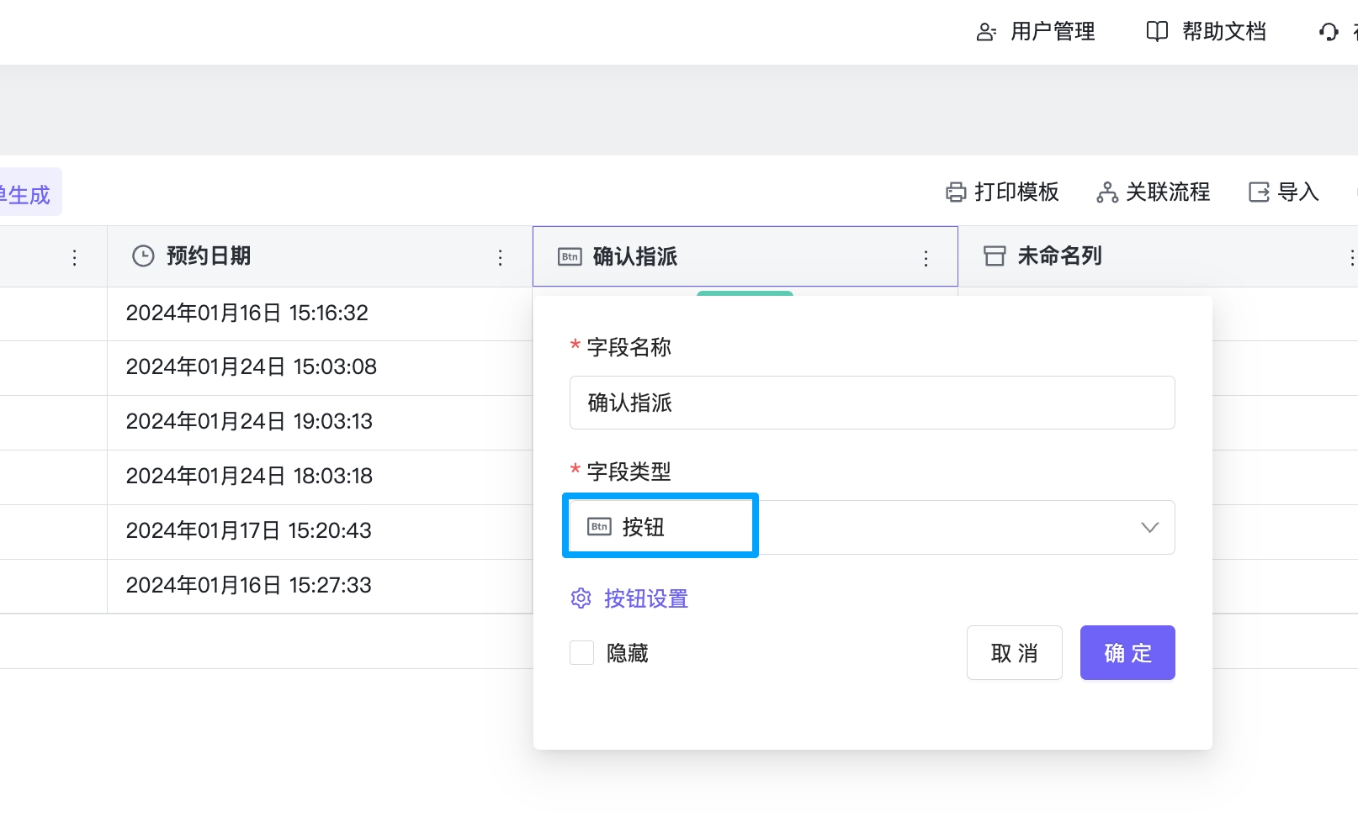Image resolution: width=1358 pixels, height=822 pixels.
Task: Select the 2024年01月24日 19:03:13 date cell
Action: pos(249,422)
